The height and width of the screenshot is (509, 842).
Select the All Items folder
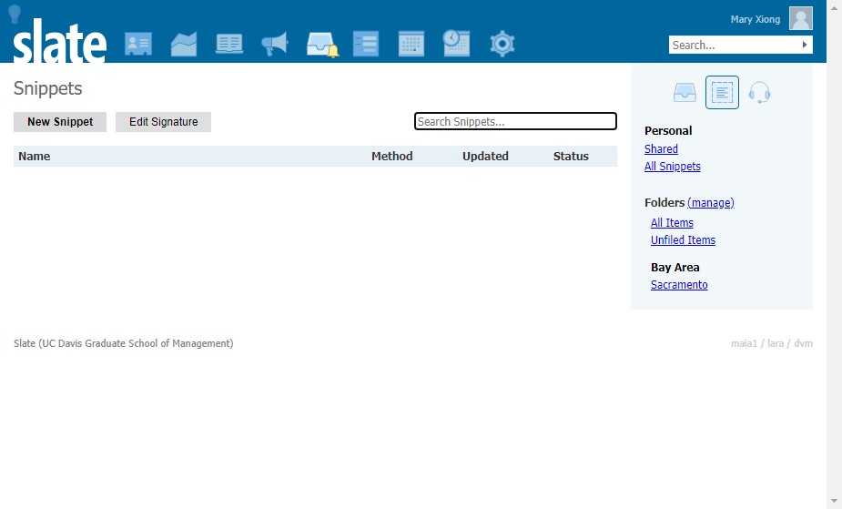coord(672,223)
